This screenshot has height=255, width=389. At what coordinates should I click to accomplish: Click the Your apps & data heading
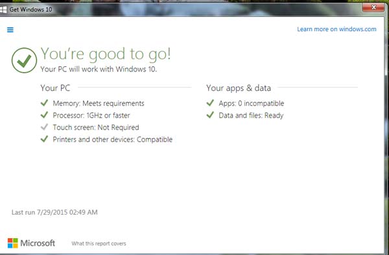click(239, 88)
